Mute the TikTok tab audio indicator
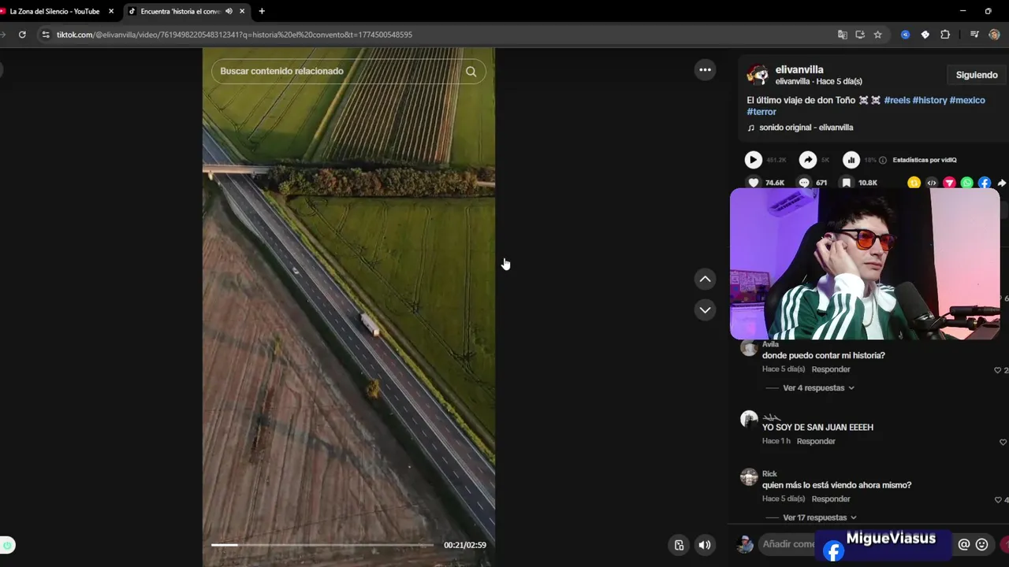The image size is (1009, 567). [229, 11]
